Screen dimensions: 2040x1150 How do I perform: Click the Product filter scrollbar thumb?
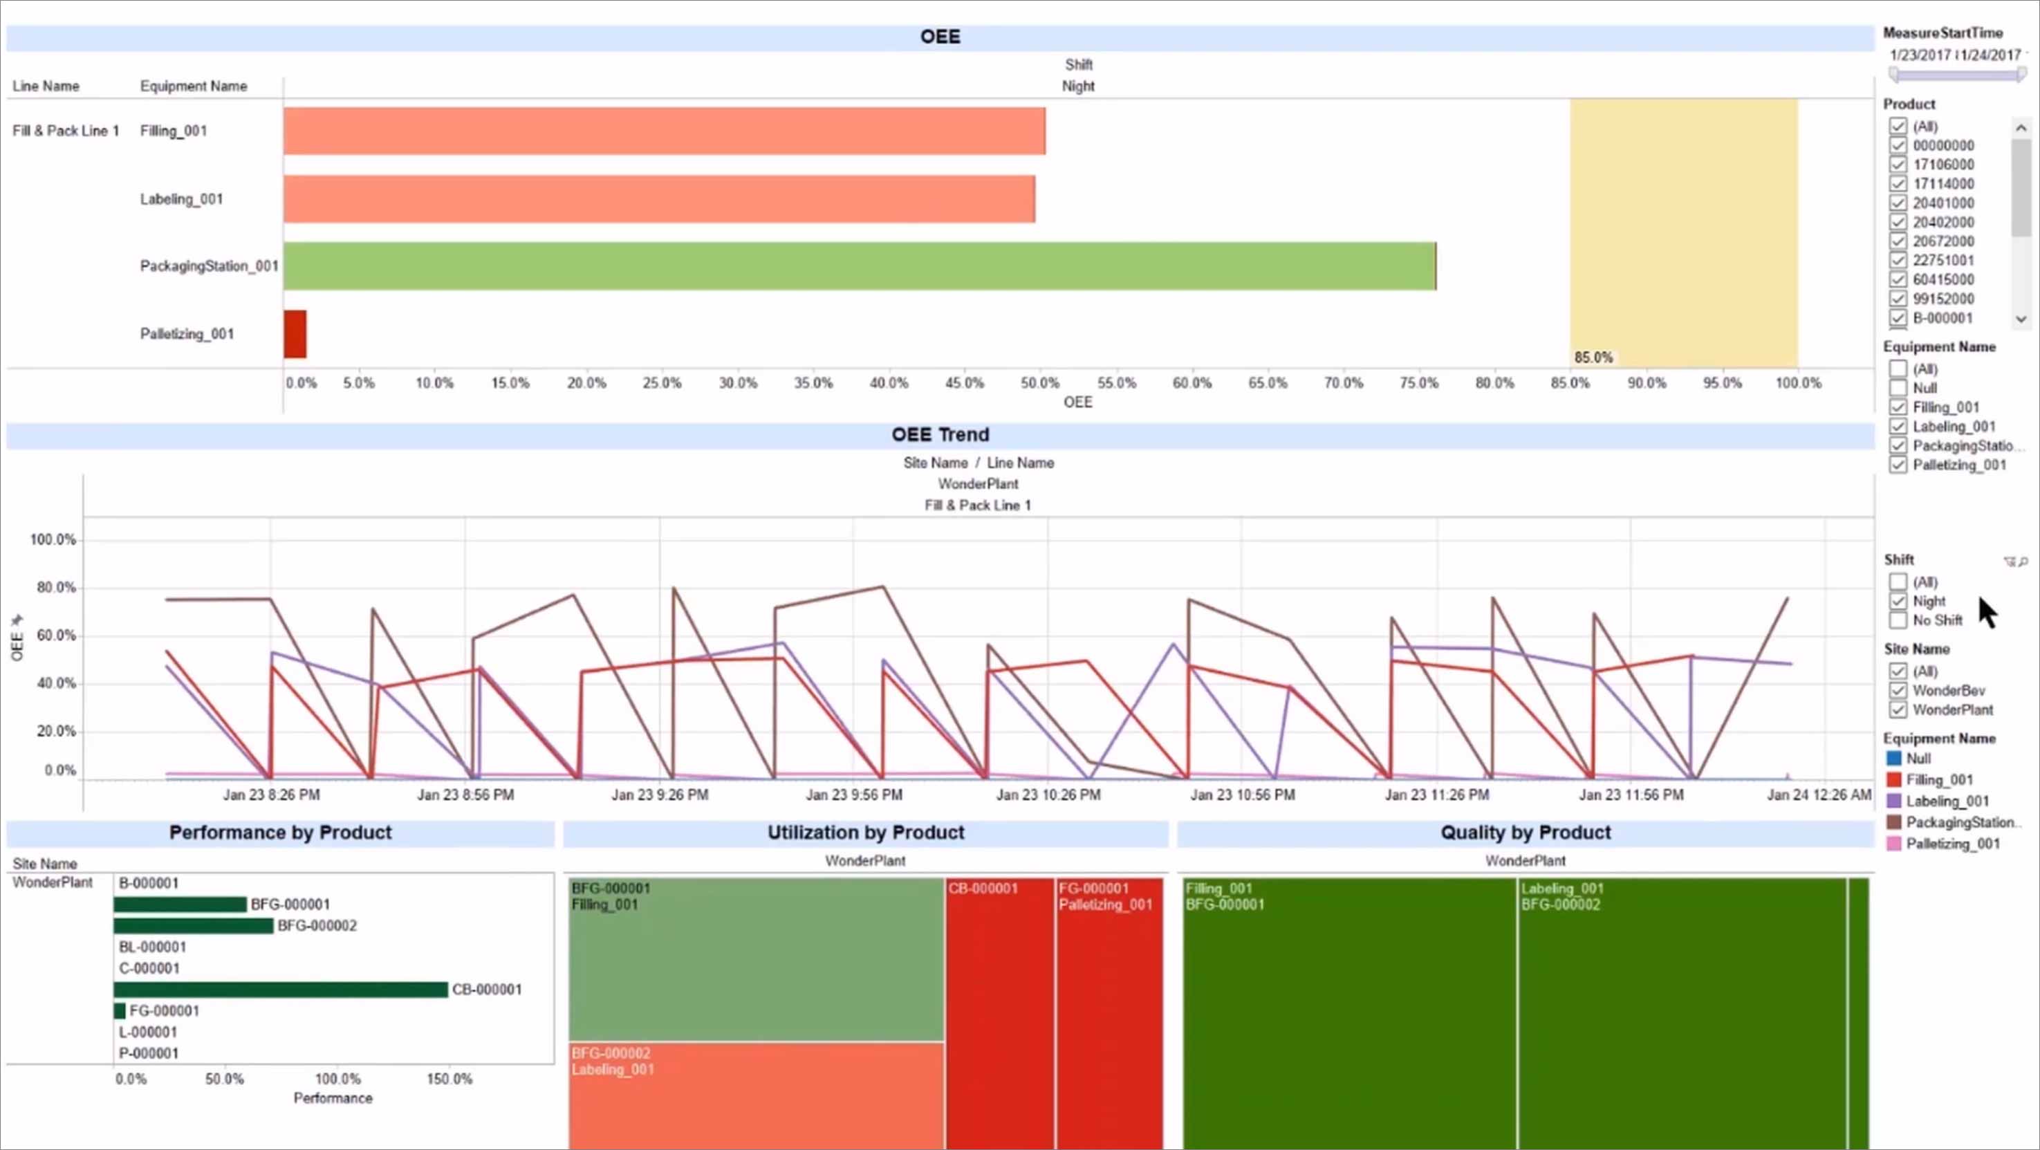[x=2021, y=187]
